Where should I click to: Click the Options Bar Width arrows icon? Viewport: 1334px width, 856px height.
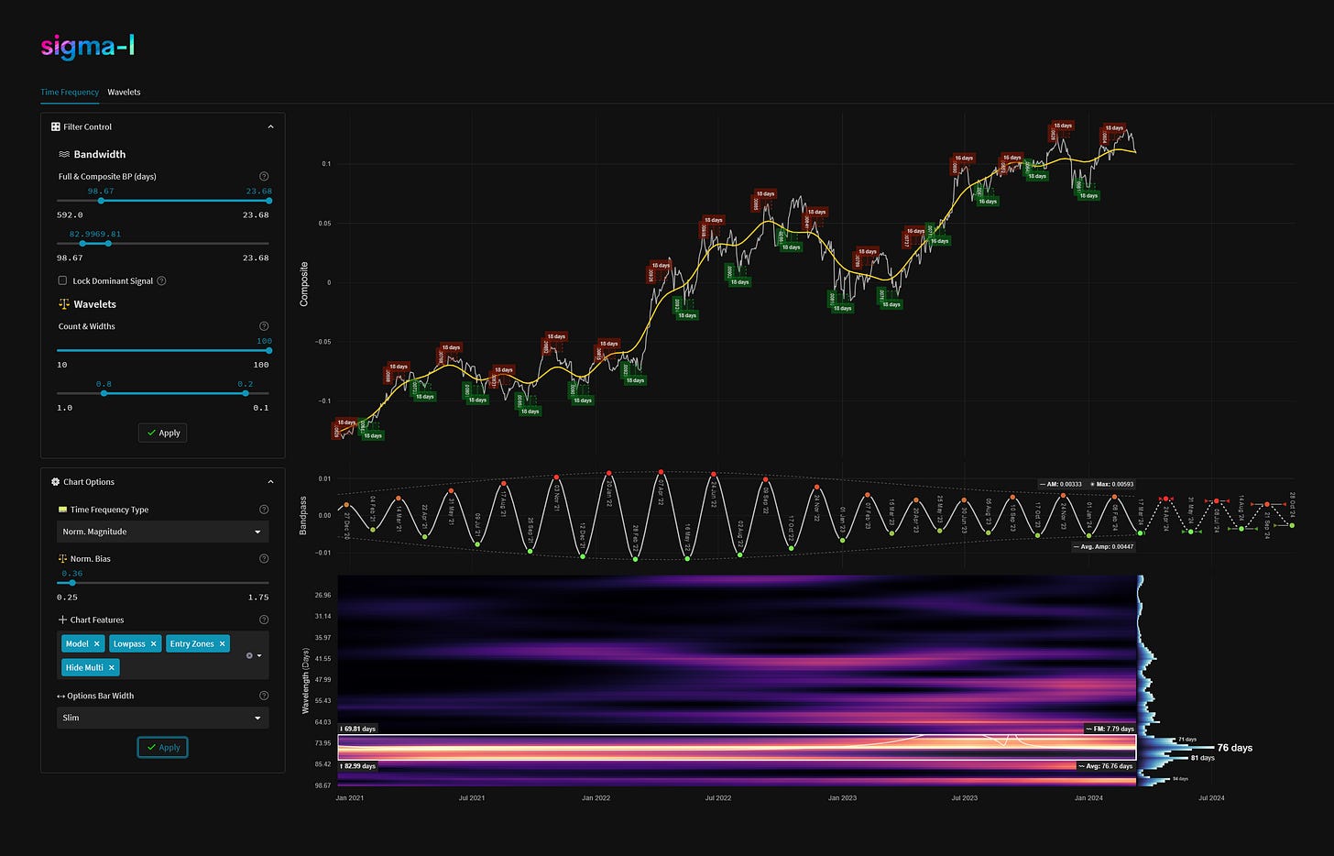(62, 696)
